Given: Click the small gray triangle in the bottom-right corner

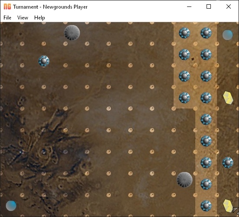Looking at the screenshot, I should tap(236, 210).
